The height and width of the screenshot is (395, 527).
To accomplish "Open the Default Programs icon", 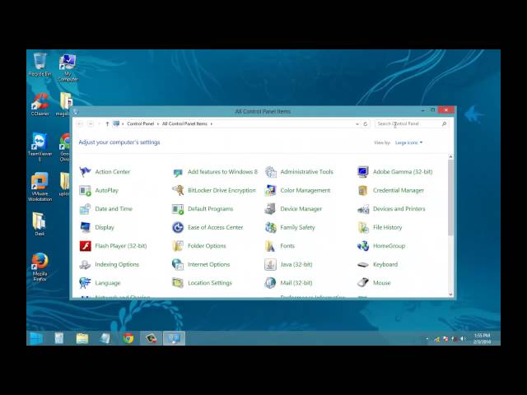I will pos(178,209).
